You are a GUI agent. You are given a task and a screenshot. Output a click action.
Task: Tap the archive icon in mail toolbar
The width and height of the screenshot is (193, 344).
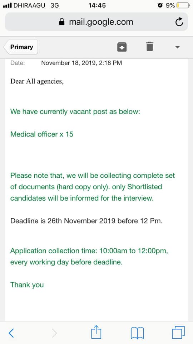click(122, 47)
